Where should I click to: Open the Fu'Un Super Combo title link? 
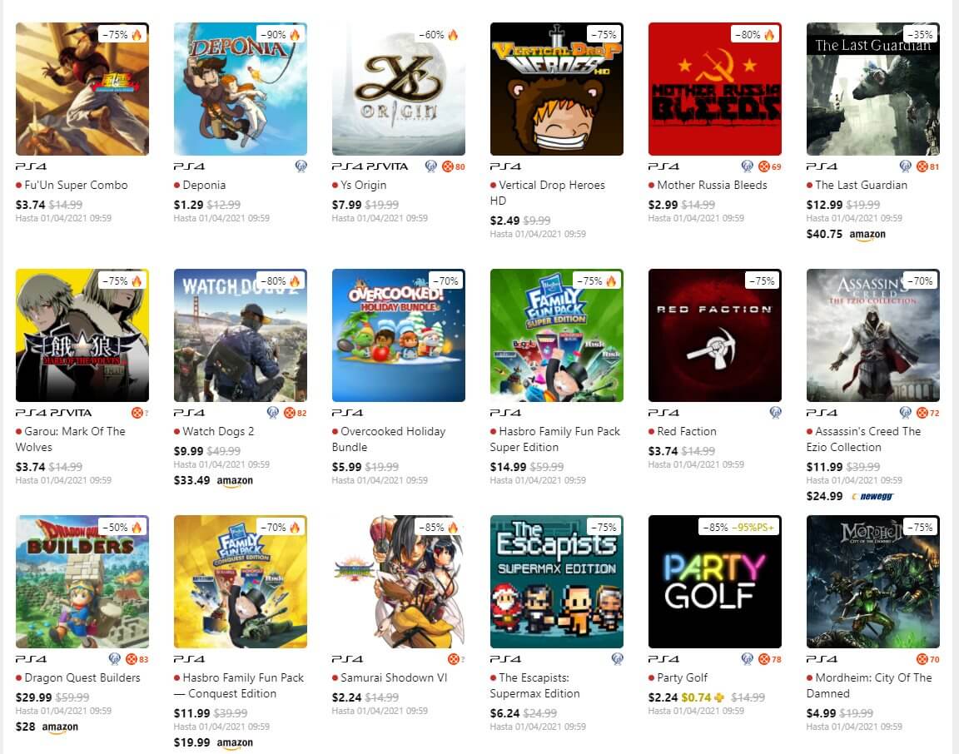76,185
